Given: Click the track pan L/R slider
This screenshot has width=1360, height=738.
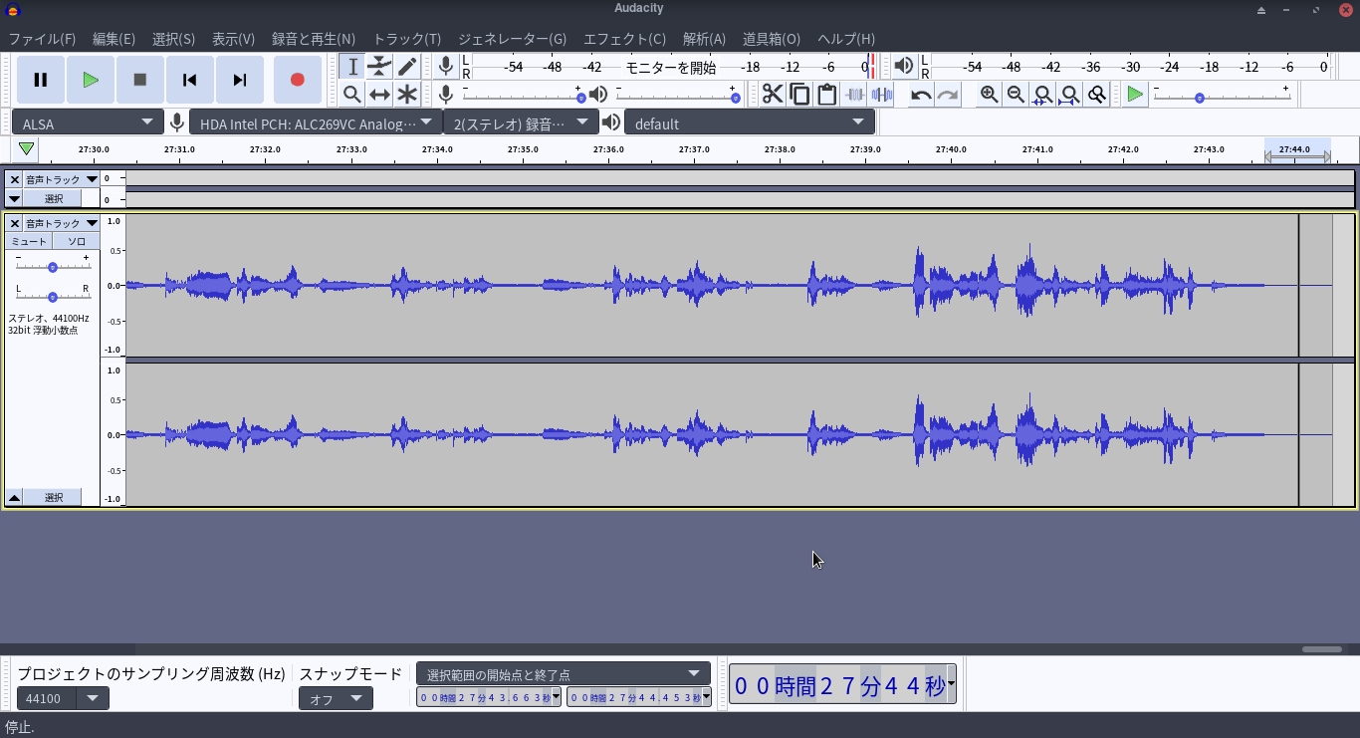Looking at the screenshot, I should 52,296.
